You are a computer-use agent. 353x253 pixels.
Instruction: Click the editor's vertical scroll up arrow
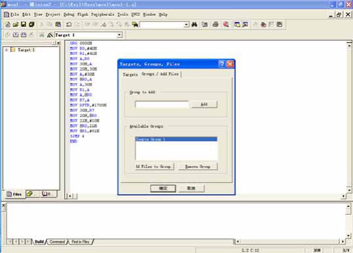[x=349, y=45]
